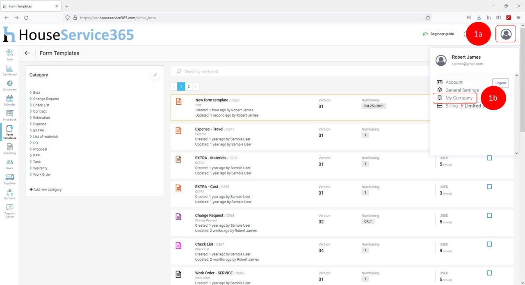
Task: Click the user profile avatar icon
Action: click(x=506, y=34)
